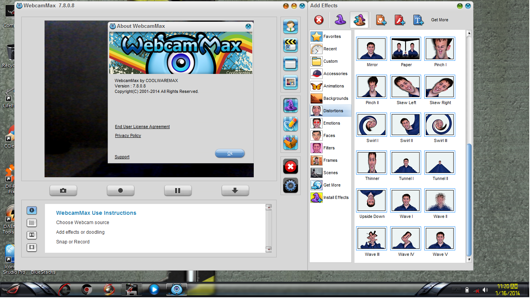Image resolution: width=530 pixels, height=298 pixels.
Task: Click the blue play media player taskbar icon
Action: pyautogui.click(x=154, y=289)
